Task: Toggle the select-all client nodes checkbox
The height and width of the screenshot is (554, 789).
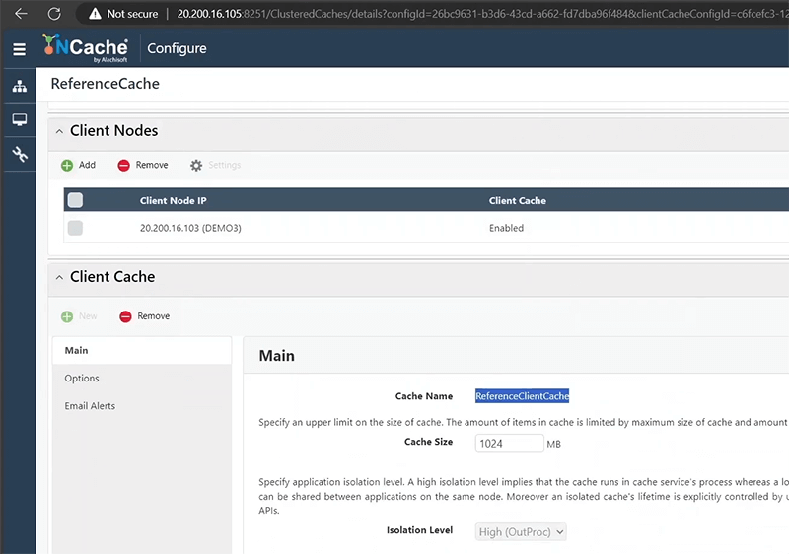Action: [x=76, y=200]
